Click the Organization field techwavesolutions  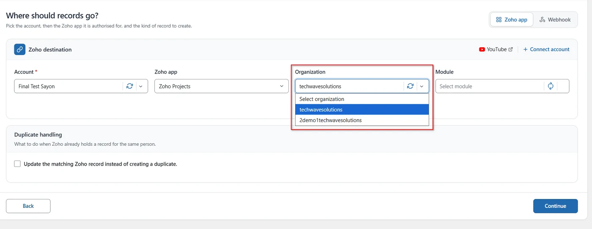[362, 86]
